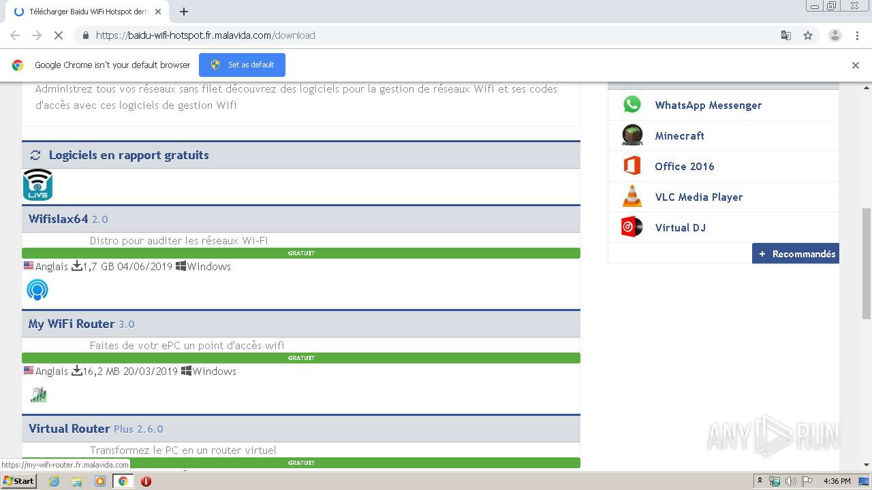Click the Office 2016 logo icon

[x=632, y=166]
